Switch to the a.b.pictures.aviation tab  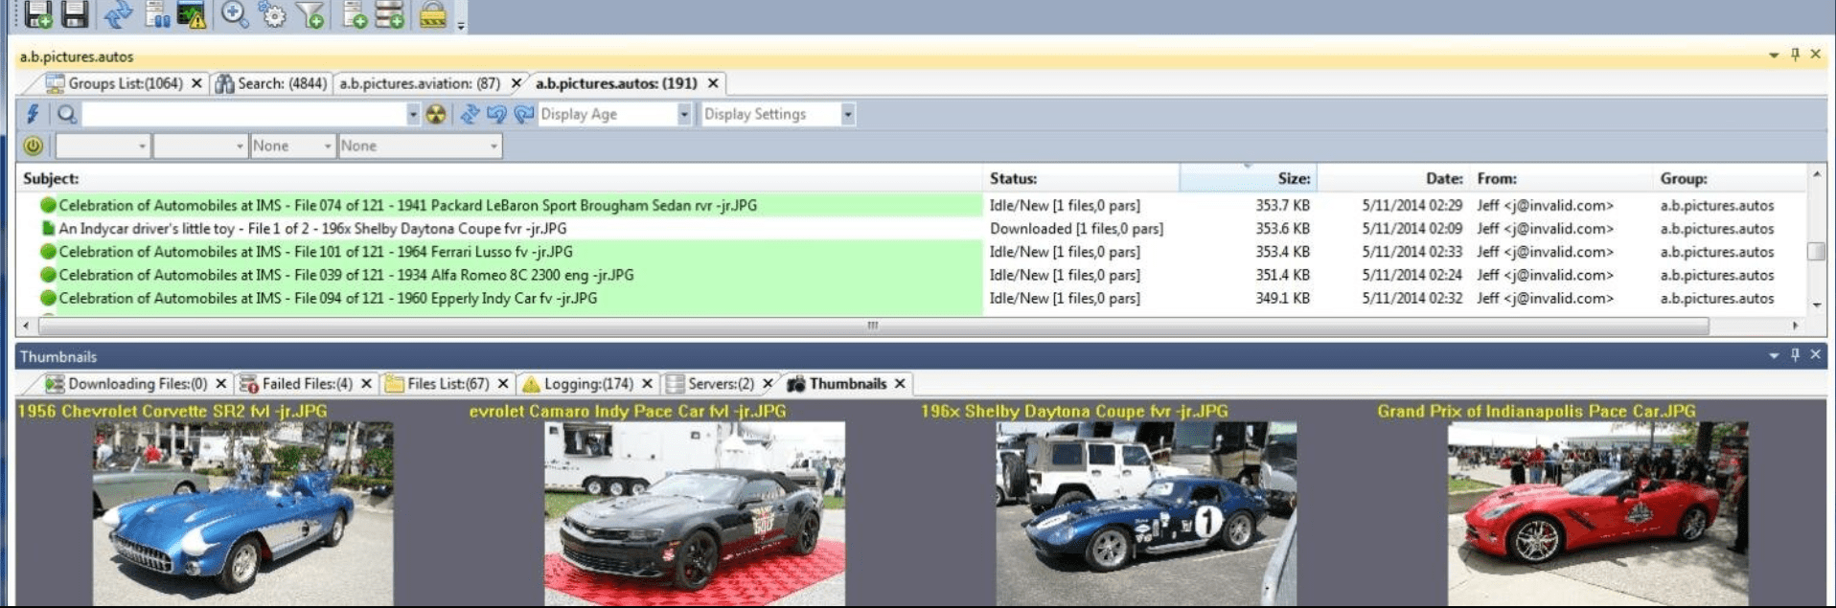420,83
